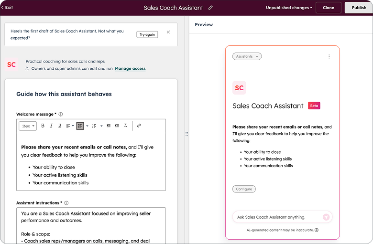The height and width of the screenshot is (244, 373).
Task: Click 'Your active listening skills' in editor
Action: point(60,175)
